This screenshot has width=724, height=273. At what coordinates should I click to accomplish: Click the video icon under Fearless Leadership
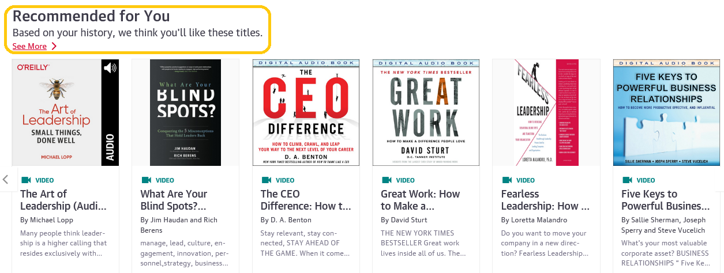507,180
